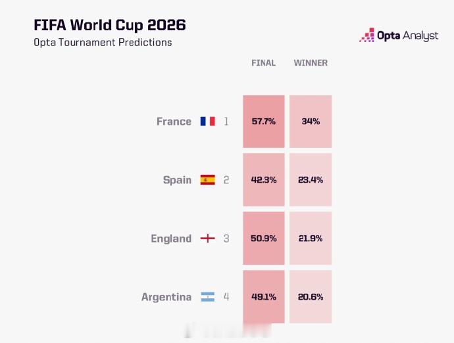Click the Opta Tournament Predictions subtitle
454x343 pixels.
tap(103, 43)
